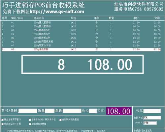Click the 21.50 amount in row 1
Viewport: 165px width, 132px height.
157,23
